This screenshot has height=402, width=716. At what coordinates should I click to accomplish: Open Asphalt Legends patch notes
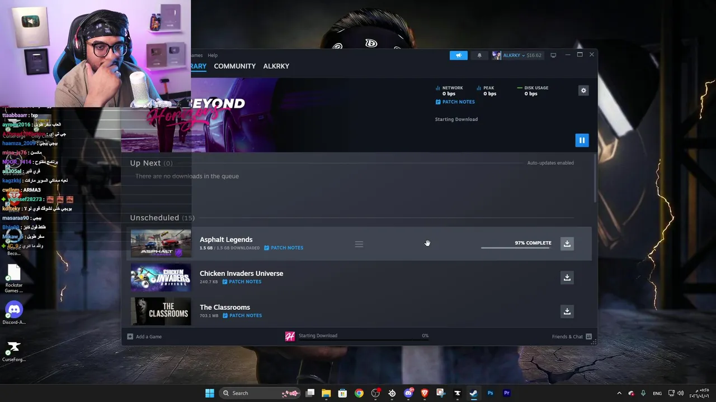tap(284, 248)
